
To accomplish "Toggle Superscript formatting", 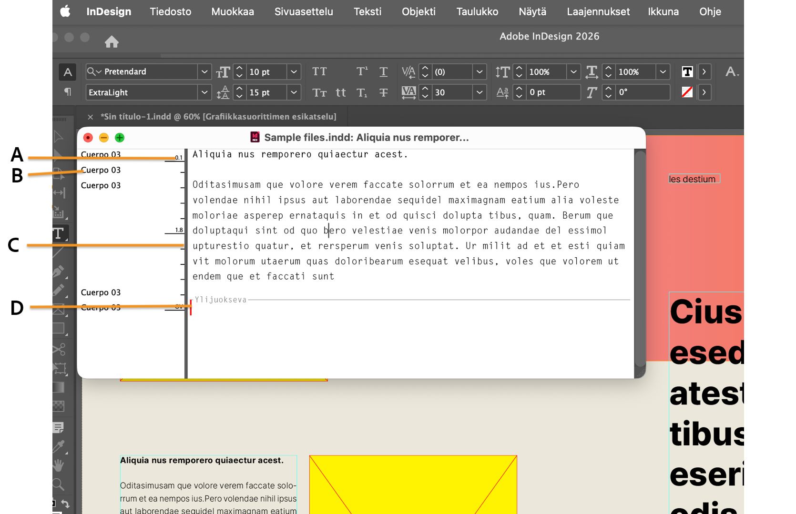I will click(362, 71).
